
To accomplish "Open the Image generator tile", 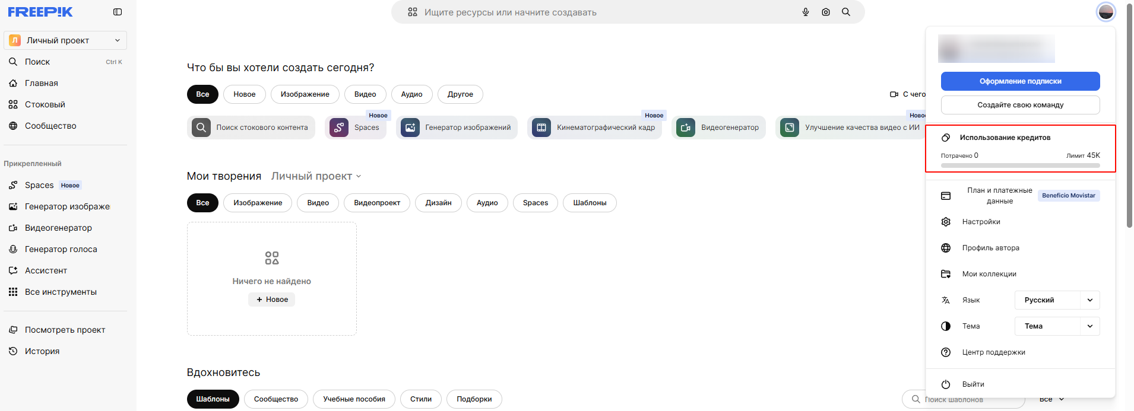I will [457, 128].
